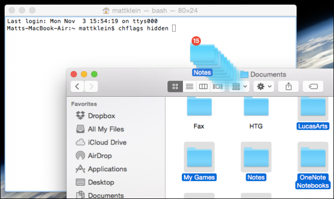Open the Arrange items dropdown
Image resolution: width=334 pixels, height=199 pixels.
(239, 86)
